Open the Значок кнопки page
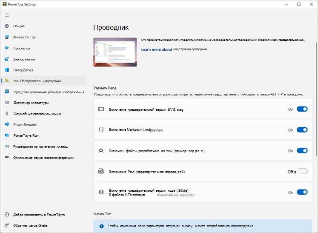 click(44, 59)
